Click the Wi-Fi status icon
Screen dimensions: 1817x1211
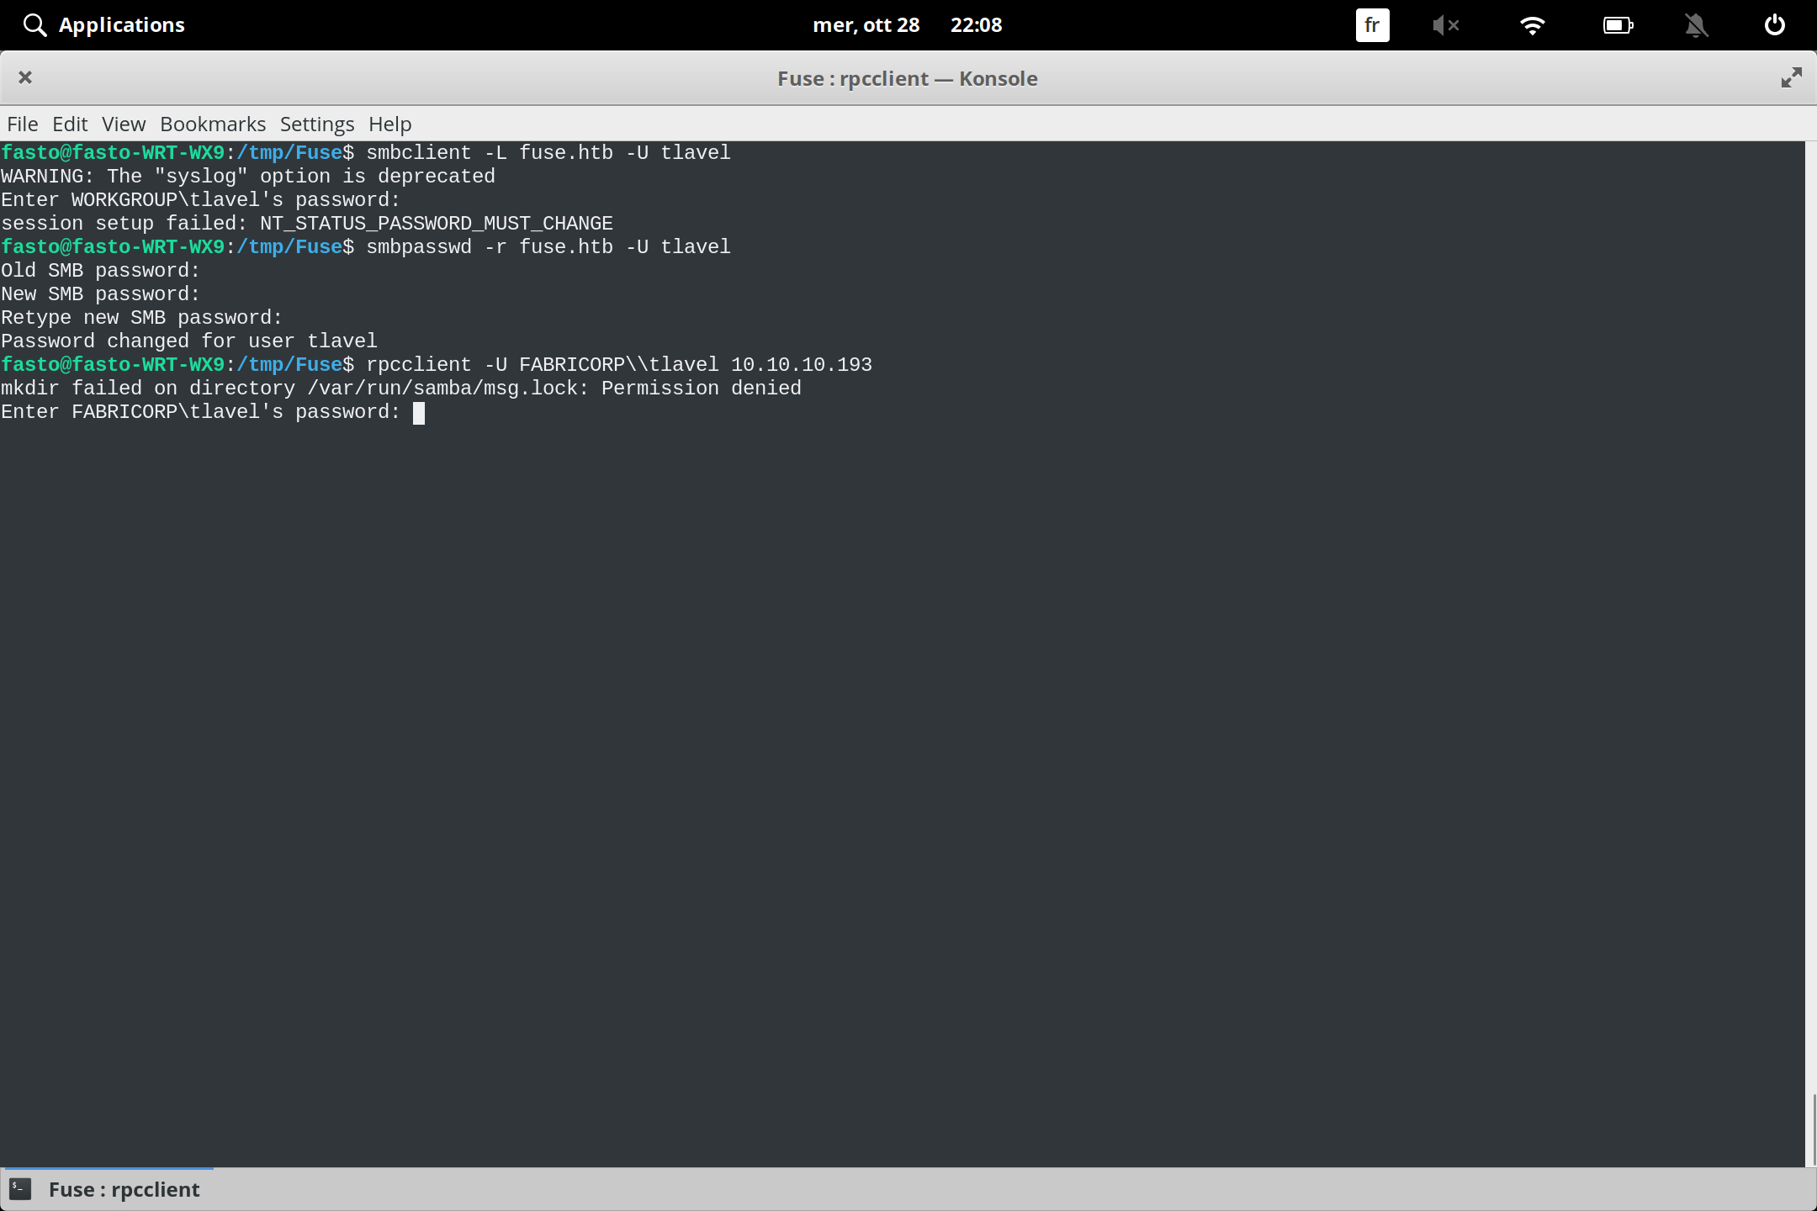click(x=1534, y=24)
